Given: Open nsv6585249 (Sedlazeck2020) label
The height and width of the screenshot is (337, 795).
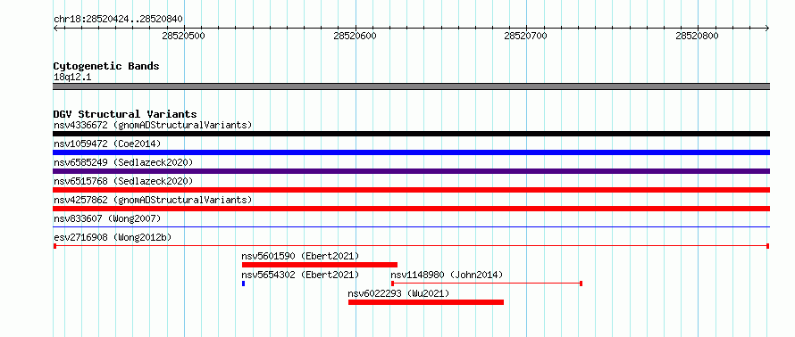Looking at the screenshot, I should click(x=123, y=162).
